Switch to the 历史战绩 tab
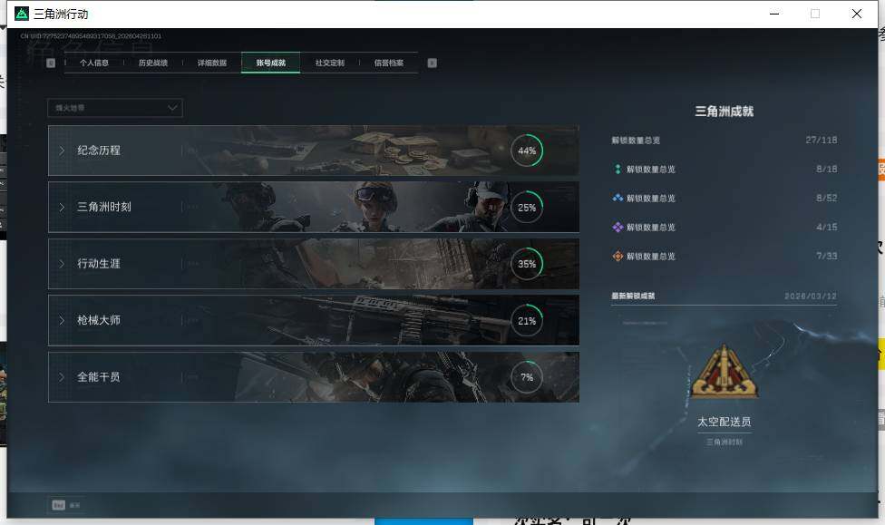 [x=153, y=63]
